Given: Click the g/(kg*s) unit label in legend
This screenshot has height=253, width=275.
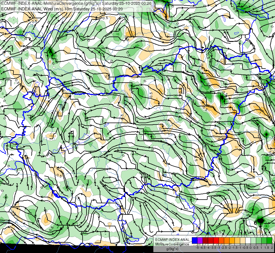Looking at the screenshot, I should pos(172,249).
